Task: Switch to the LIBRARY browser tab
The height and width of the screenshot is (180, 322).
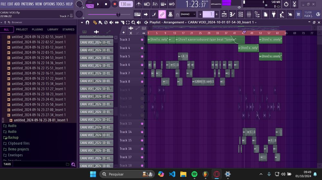Action: pyautogui.click(x=53, y=30)
